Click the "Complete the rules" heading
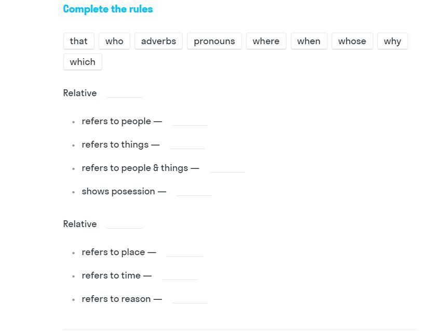The width and height of the screenshot is (448, 331). click(108, 9)
